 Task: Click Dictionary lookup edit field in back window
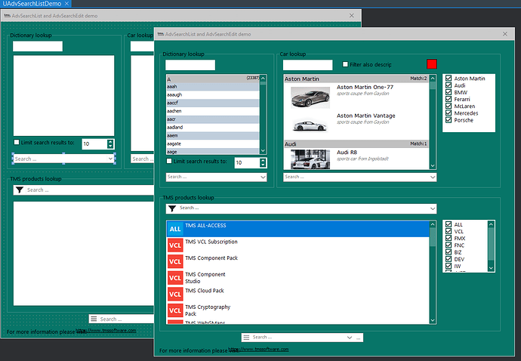click(x=38, y=46)
